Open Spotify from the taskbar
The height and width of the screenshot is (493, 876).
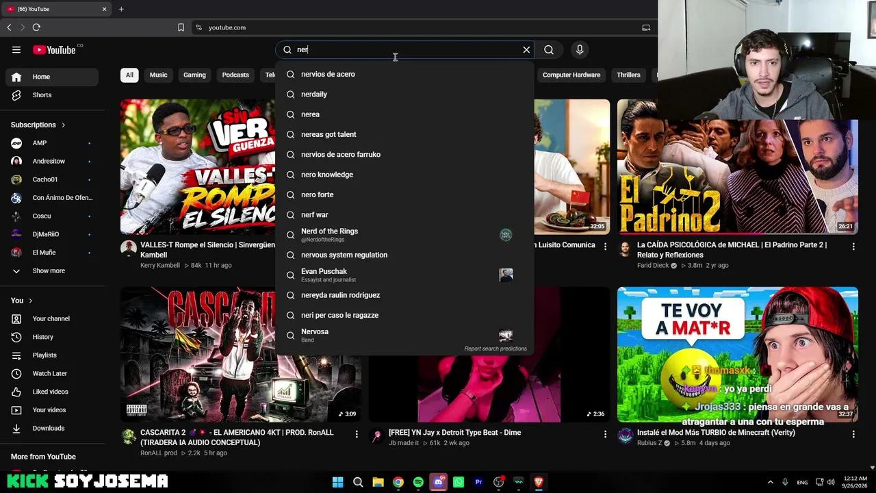pos(418,482)
